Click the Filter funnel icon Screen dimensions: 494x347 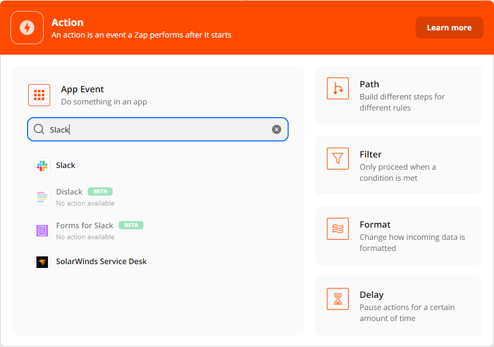pos(337,159)
